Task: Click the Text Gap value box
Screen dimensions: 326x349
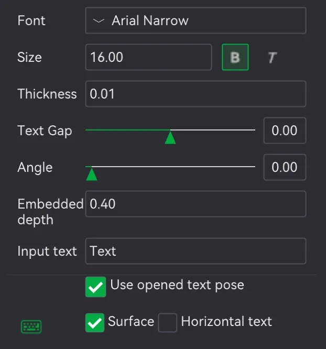Action: 285,130
